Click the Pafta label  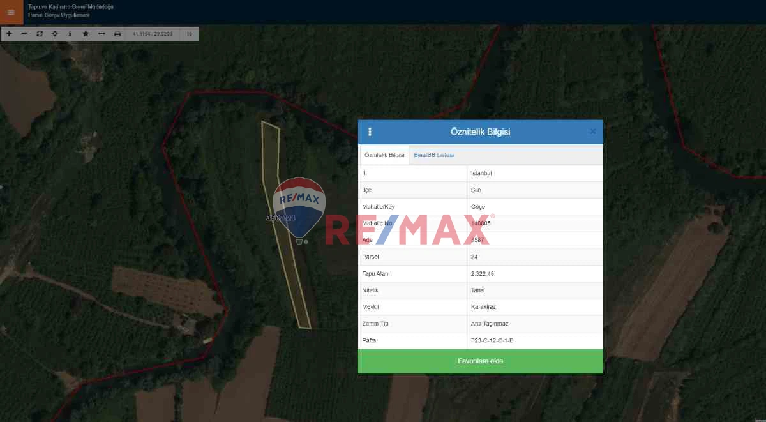tap(369, 340)
